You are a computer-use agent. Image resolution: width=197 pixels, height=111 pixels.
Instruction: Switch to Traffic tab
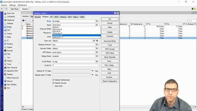click(82, 17)
